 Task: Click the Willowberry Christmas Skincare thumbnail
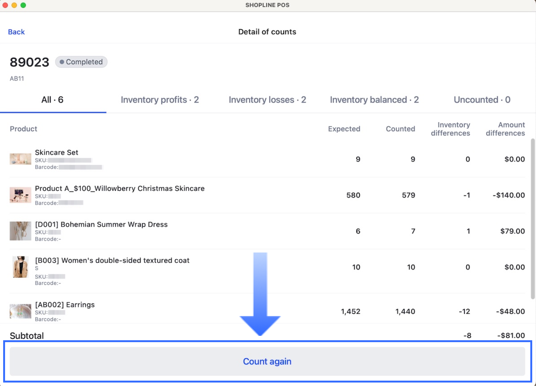(x=21, y=195)
